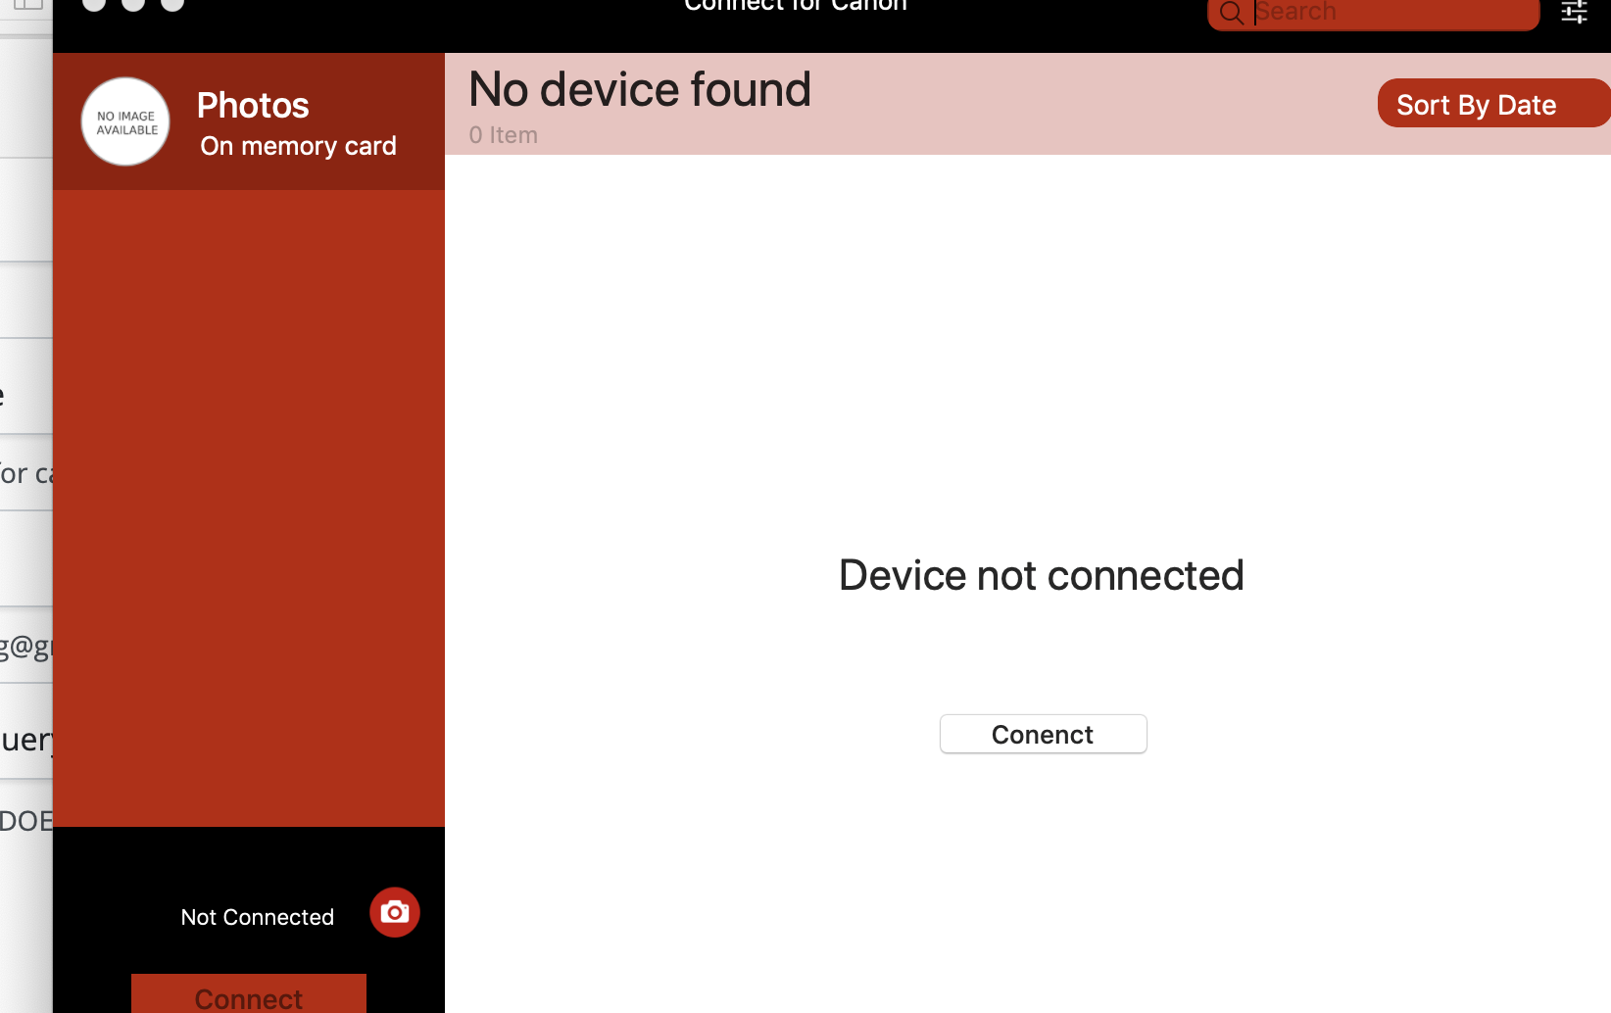Open the sliders settings icon at top right

[1575, 12]
